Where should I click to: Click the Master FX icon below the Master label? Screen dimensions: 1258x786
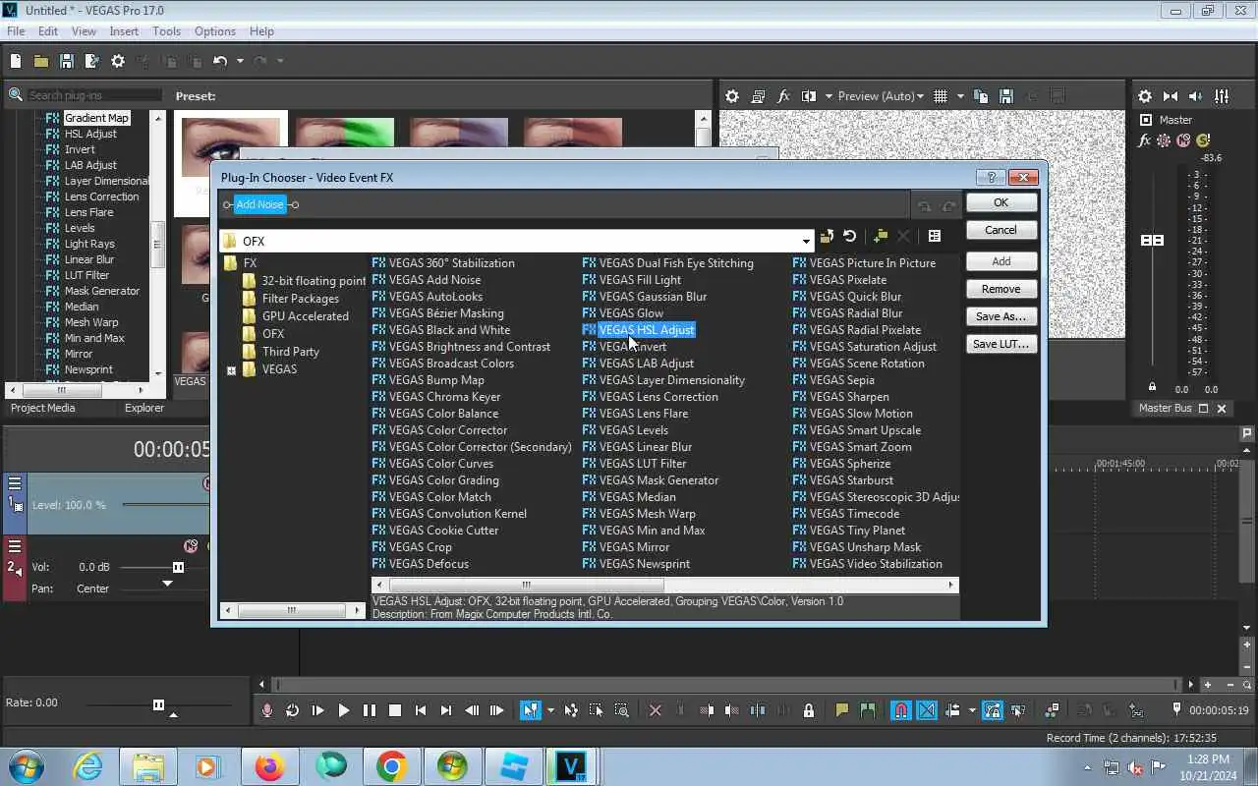point(1145,140)
